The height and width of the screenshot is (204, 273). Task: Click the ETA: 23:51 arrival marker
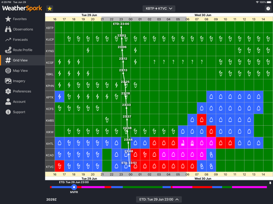point(129,163)
